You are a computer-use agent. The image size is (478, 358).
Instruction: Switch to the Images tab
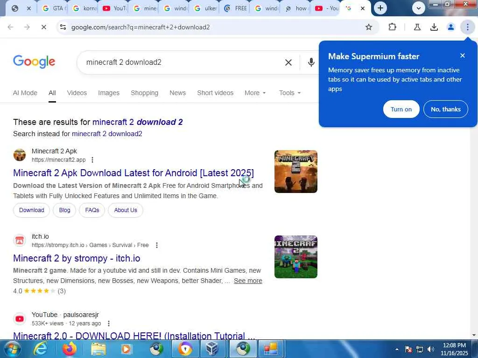click(108, 93)
